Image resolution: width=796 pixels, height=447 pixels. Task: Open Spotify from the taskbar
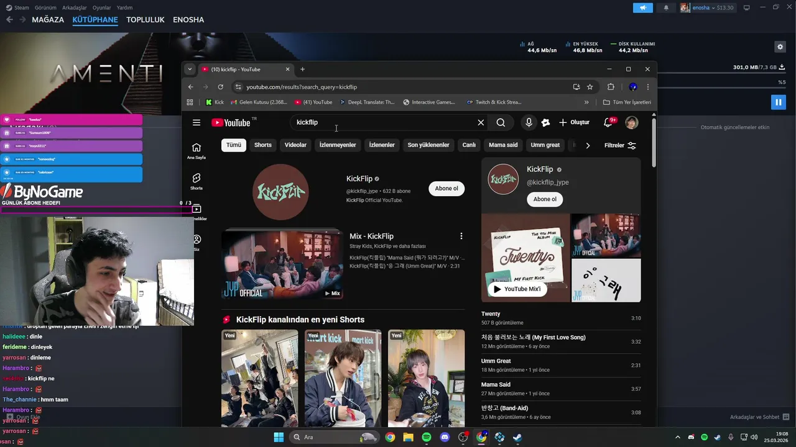(x=427, y=437)
